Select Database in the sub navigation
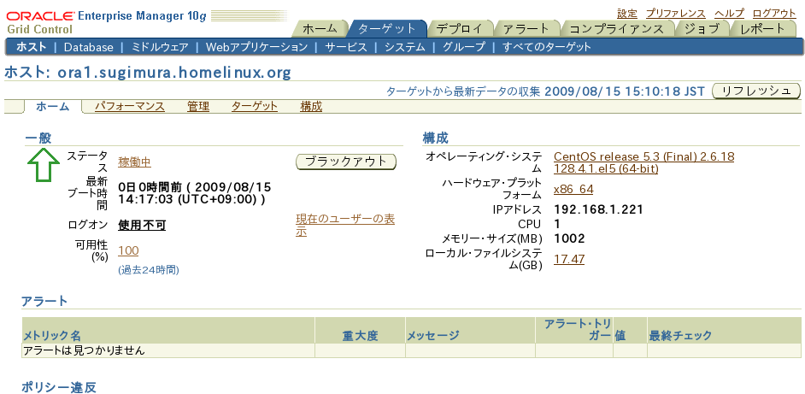Image resolution: width=805 pixels, height=394 pixels. 88,47
